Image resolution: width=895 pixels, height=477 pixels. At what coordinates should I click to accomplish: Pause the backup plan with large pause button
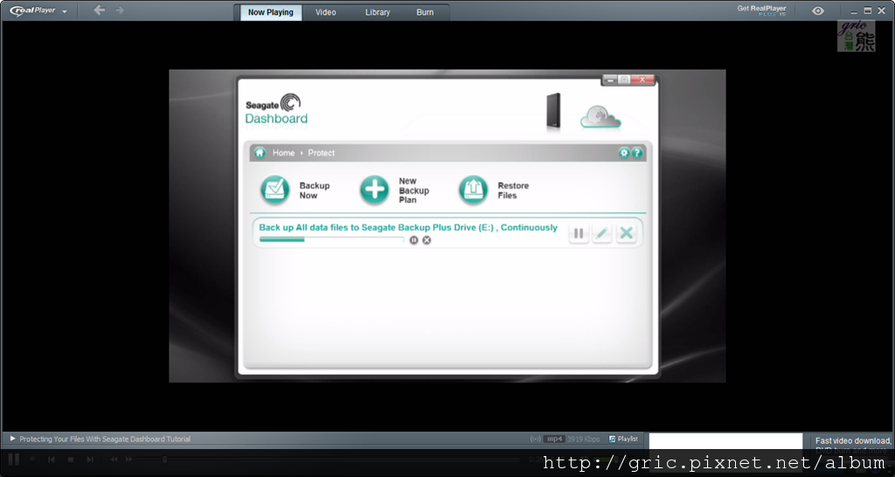point(579,232)
